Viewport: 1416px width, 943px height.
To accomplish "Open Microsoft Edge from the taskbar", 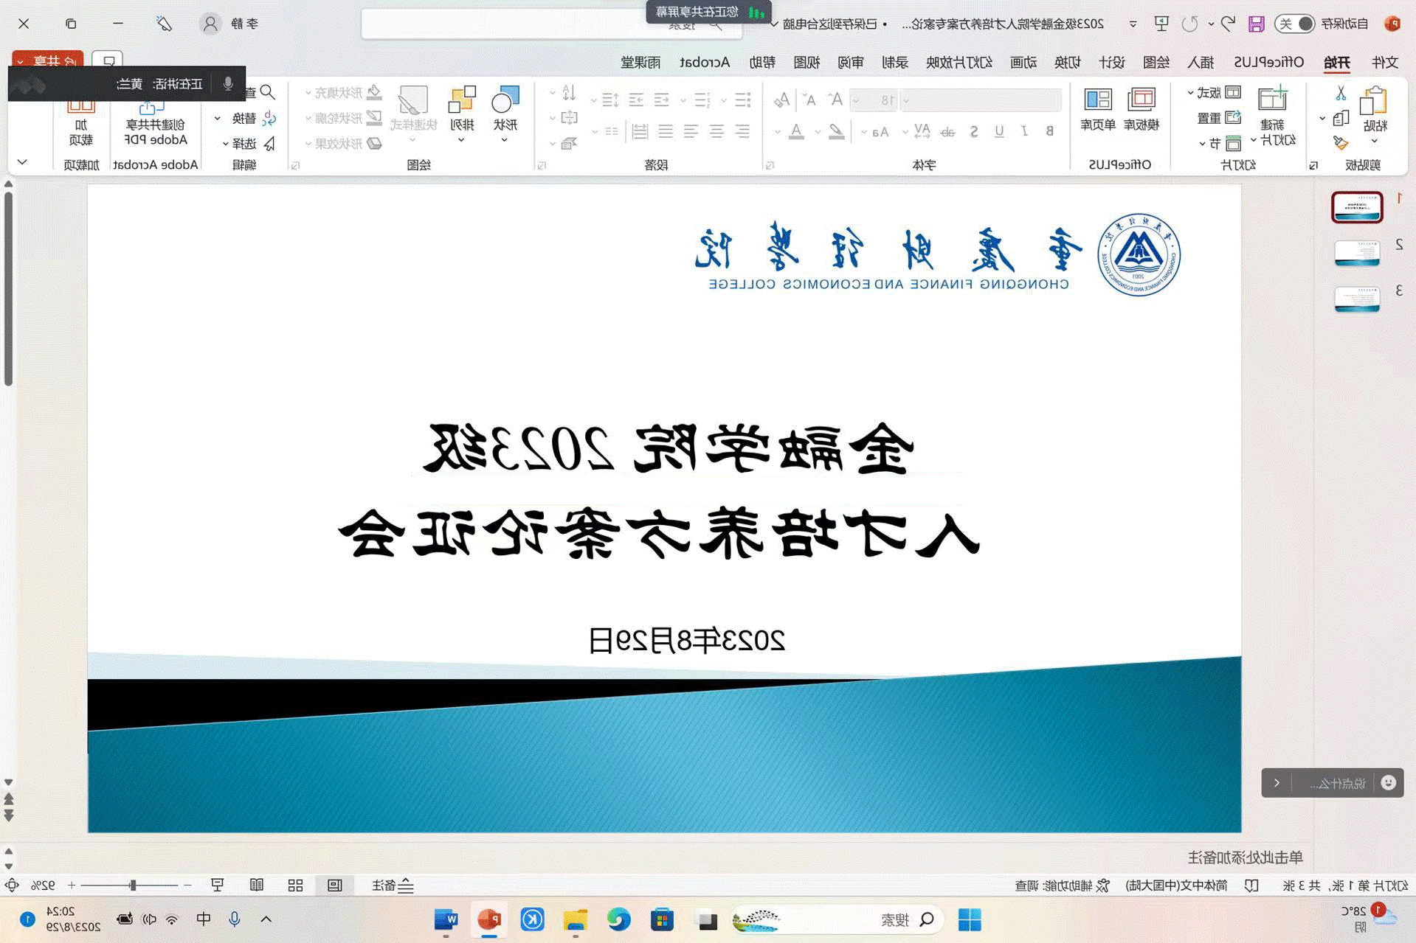I will [x=618, y=919].
